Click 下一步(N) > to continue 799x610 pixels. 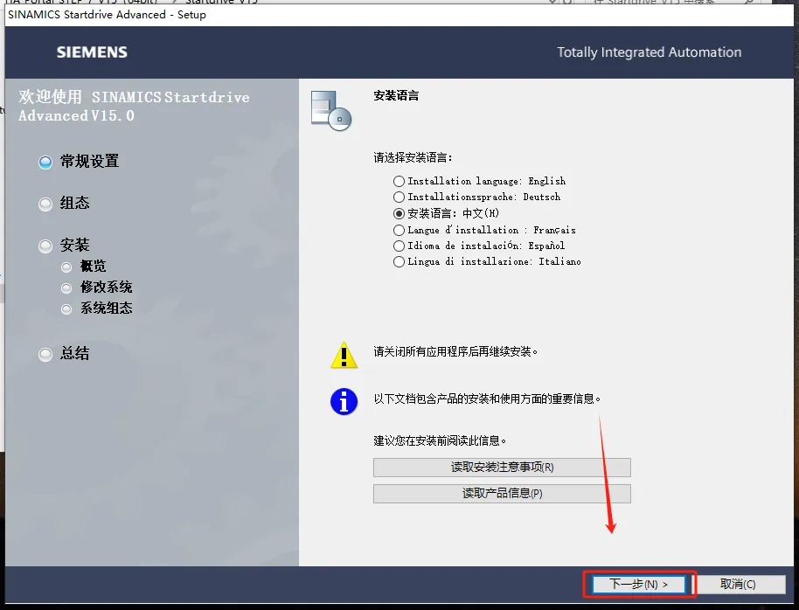(x=638, y=584)
